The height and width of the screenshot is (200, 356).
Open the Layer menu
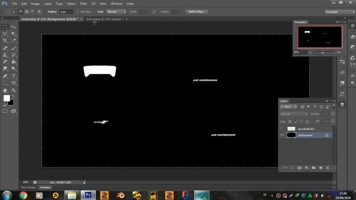[x=48, y=4]
